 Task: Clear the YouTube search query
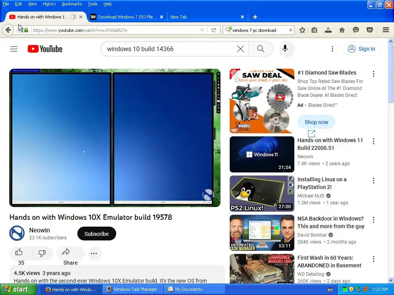(x=240, y=49)
